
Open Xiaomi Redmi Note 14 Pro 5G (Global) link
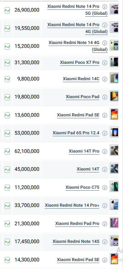[77, 10]
